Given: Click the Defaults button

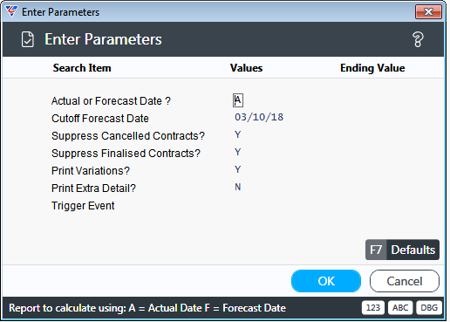Looking at the screenshot, I should [x=402, y=250].
